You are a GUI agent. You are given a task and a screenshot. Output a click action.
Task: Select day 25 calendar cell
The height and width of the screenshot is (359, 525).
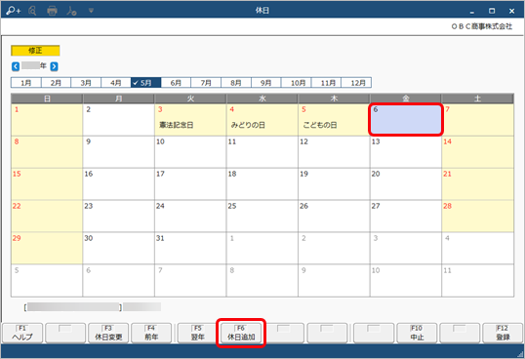[x=262, y=217]
